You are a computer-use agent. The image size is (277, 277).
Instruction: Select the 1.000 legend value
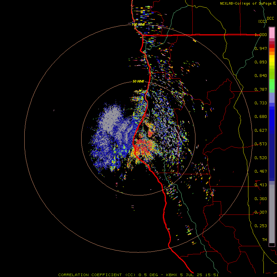pos(261,34)
